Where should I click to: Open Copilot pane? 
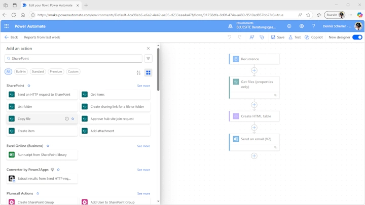coord(314,37)
